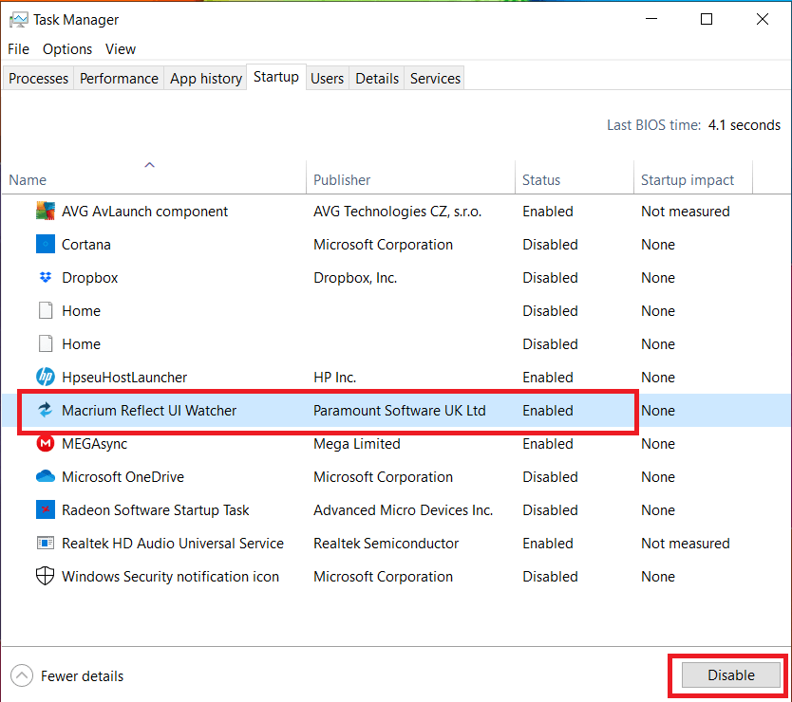Click the Disabled status of Cortana
This screenshot has height=702, width=792.
click(550, 244)
